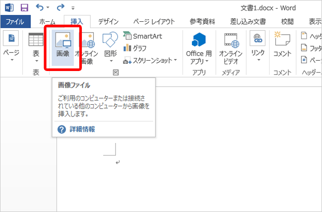This screenshot has height=212, width=322.
Task: Insert an オンライン画像 online picture
Action: tap(87, 48)
